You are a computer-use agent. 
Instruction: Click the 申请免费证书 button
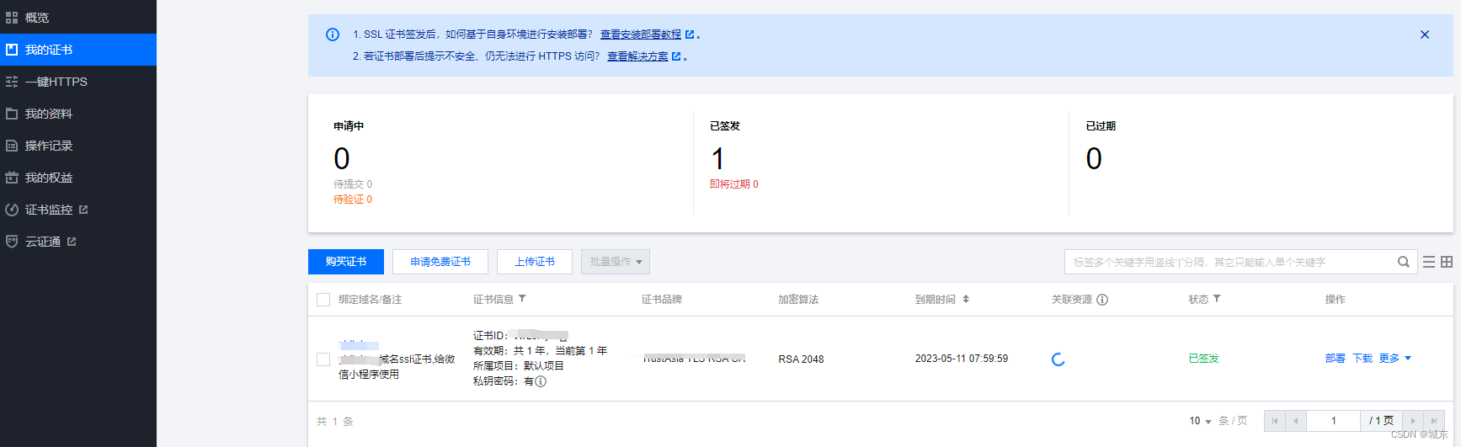pyautogui.click(x=440, y=262)
